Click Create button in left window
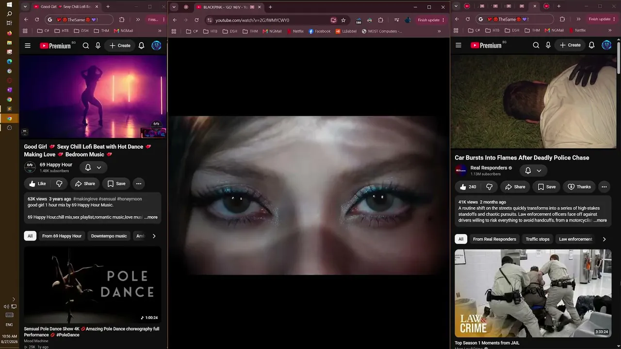621x349 pixels. [x=120, y=46]
